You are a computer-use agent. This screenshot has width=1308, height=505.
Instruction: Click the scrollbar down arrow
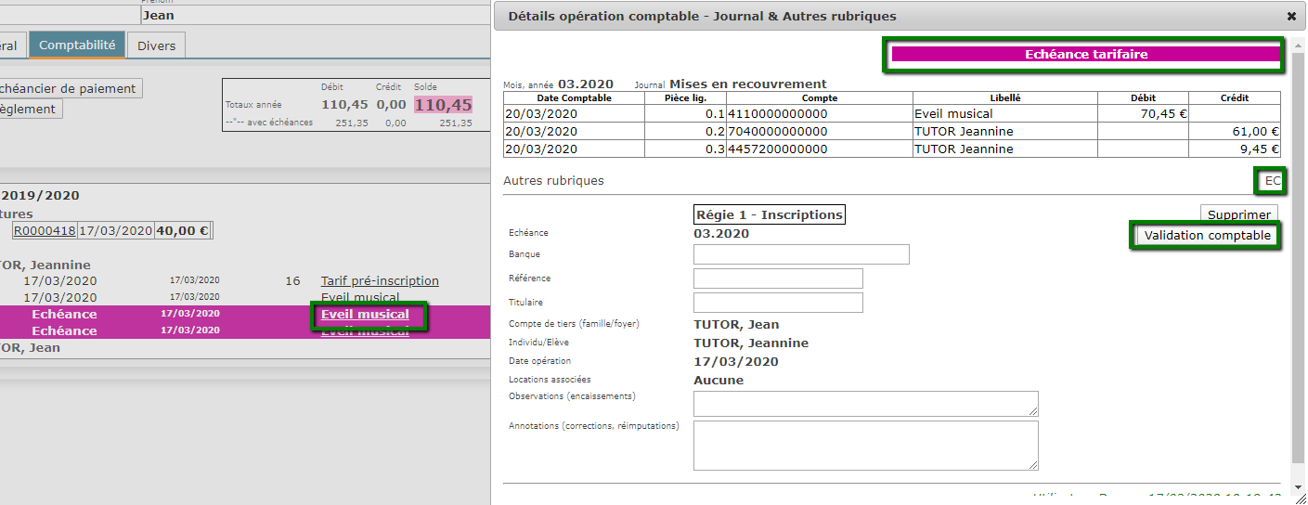coord(1298,486)
